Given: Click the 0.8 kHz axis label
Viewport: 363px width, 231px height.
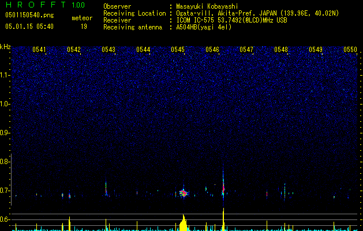Looking at the screenshot, I should coord(5,162).
